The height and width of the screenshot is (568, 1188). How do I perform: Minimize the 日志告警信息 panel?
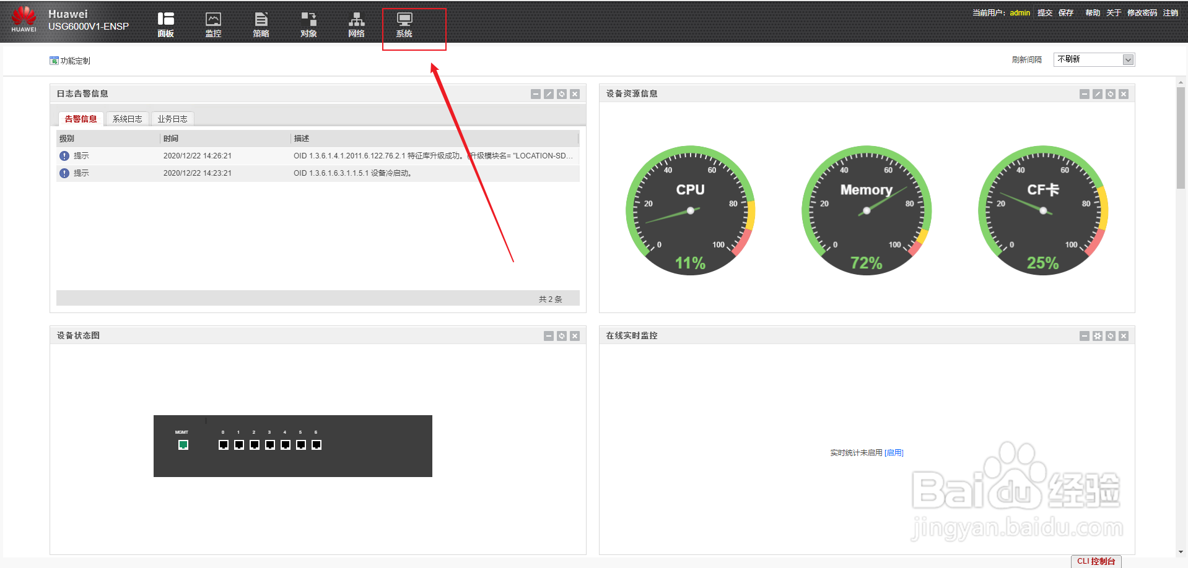(x=536, y=93)
